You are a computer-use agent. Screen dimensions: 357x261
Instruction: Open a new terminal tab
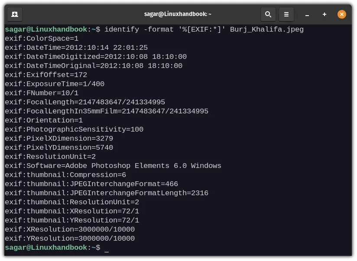pyautogui.click(x=15, y=14)
